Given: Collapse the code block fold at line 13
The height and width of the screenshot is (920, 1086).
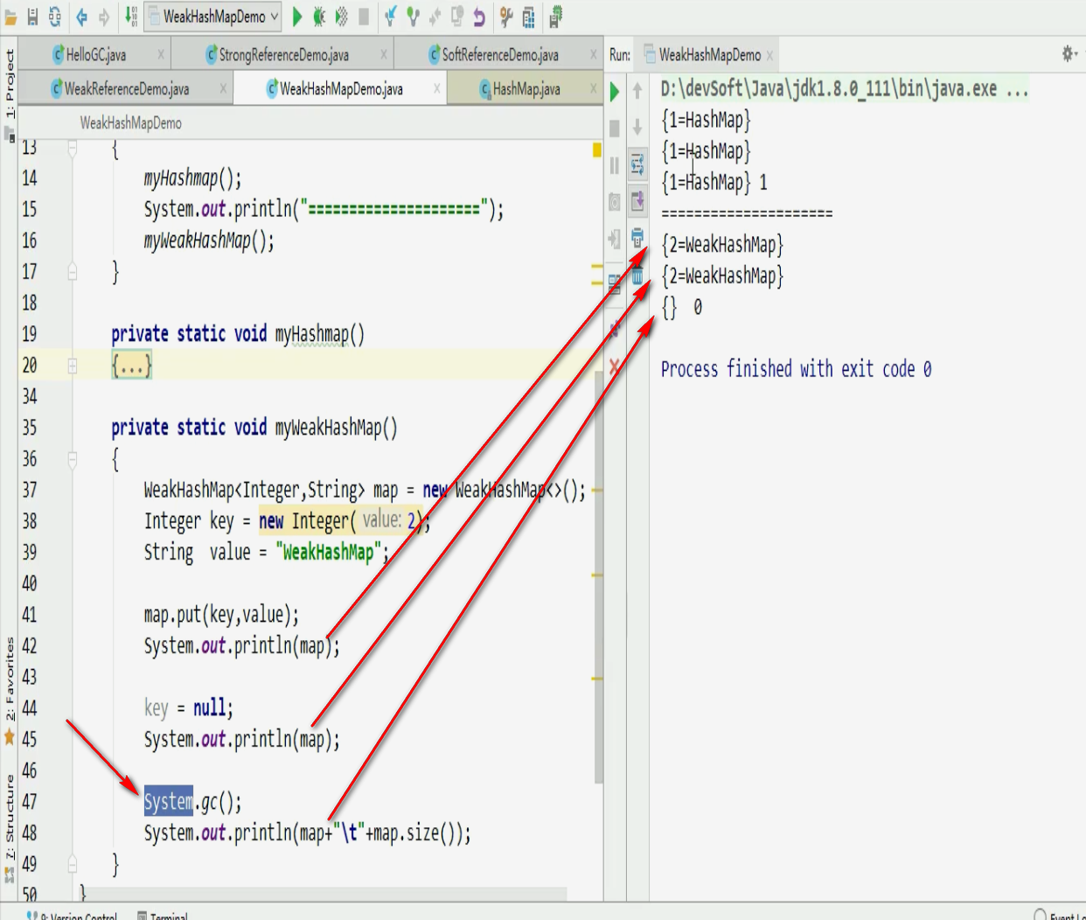Looking at the screenshot, I should (73, 148).
